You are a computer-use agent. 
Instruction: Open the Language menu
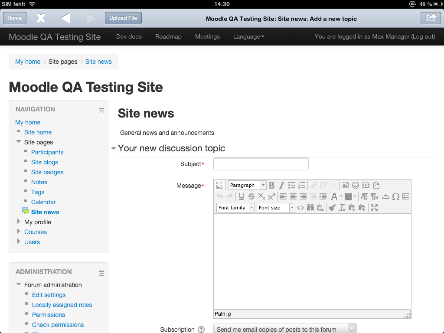pos(248,37)
